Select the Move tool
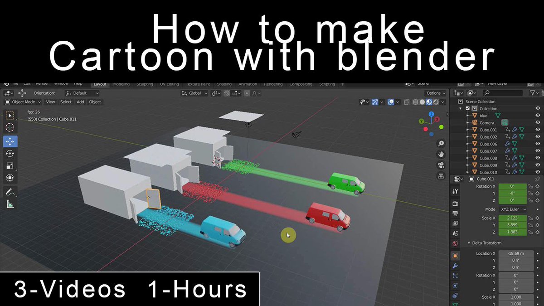Image resolution: width=544 pixels, height=306 pixels. point(10,141)
